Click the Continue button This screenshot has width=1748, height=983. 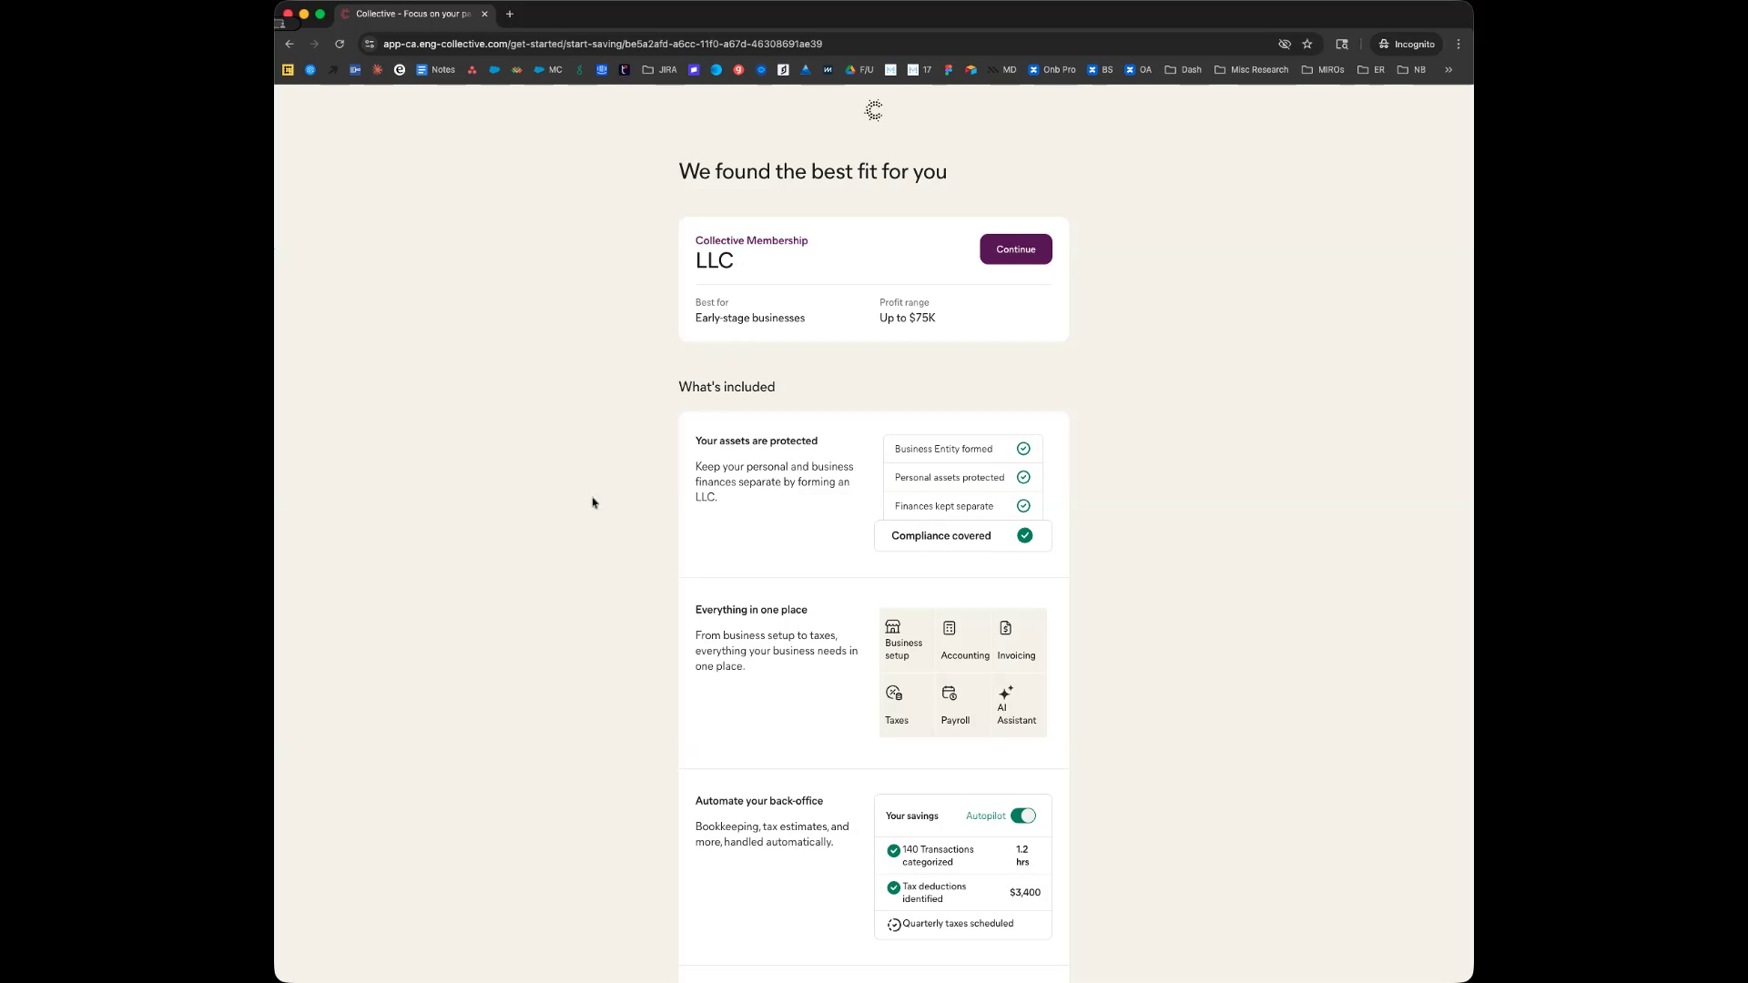[x=1015, y=248]
